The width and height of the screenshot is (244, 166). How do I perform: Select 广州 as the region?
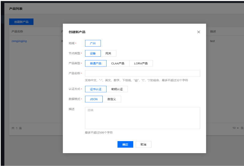pos(93,43)
